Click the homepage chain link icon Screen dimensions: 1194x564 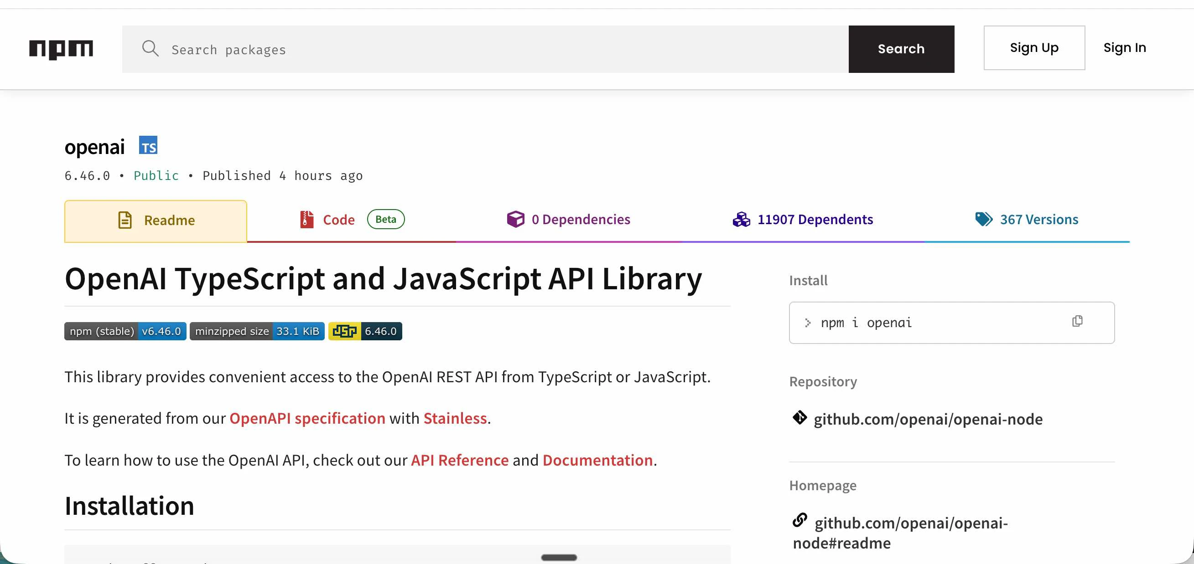click(x=799, y=520)
